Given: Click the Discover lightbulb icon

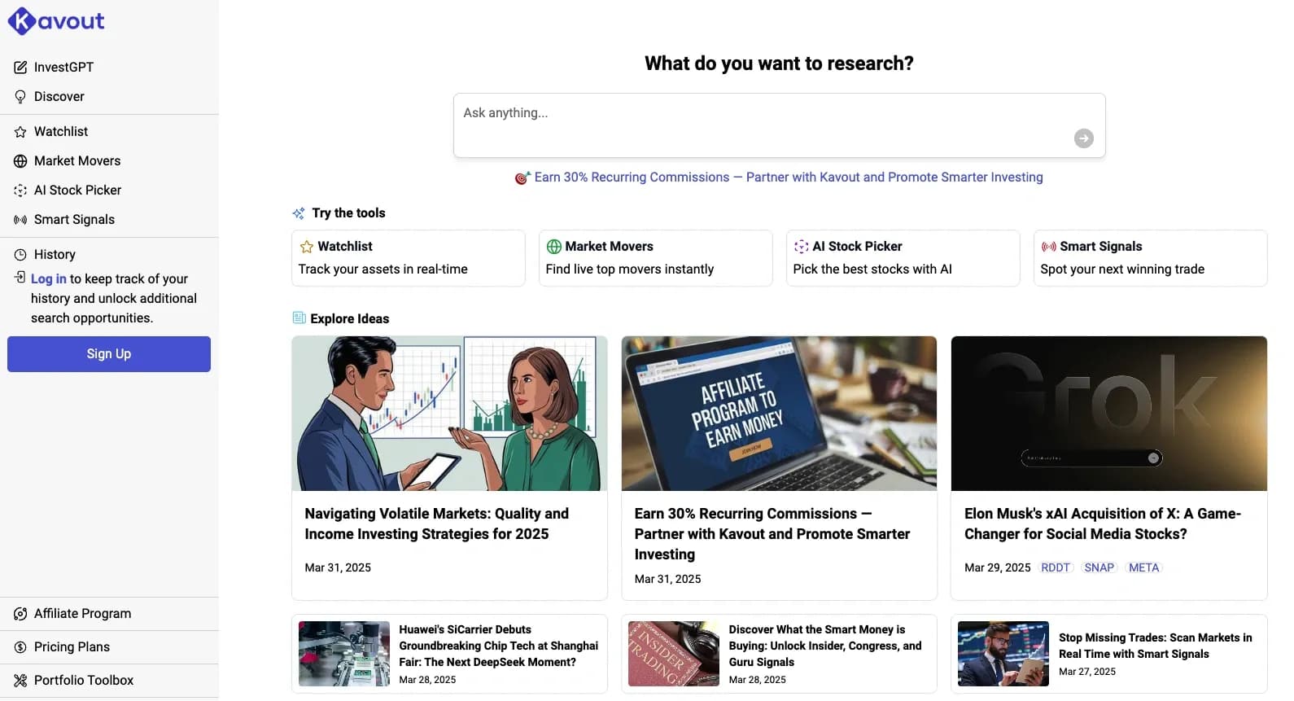Looking at the screenshot, I should pos(20,97).
